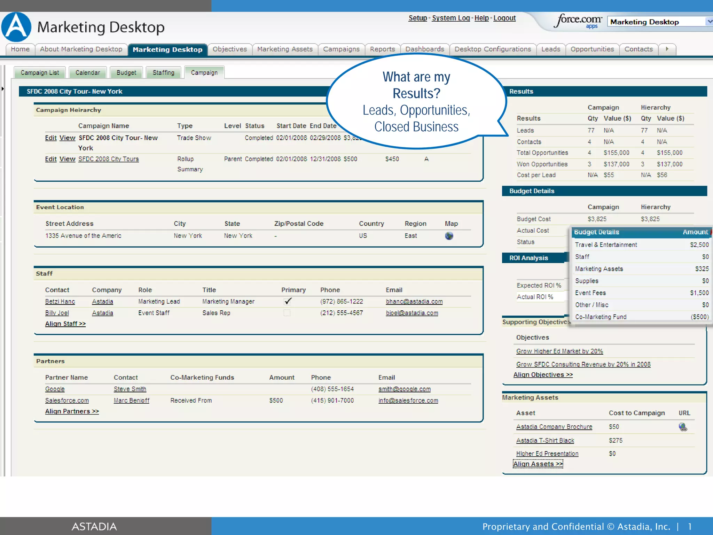Open the Opportunities tab
This screenshot has width=713, height=535.
[592, 49]
